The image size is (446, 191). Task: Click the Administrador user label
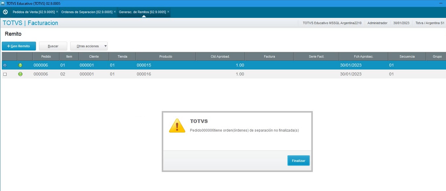pos(377,23)
